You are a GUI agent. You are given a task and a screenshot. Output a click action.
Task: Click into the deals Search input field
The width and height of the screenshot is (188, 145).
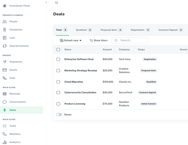coord(130,40)
